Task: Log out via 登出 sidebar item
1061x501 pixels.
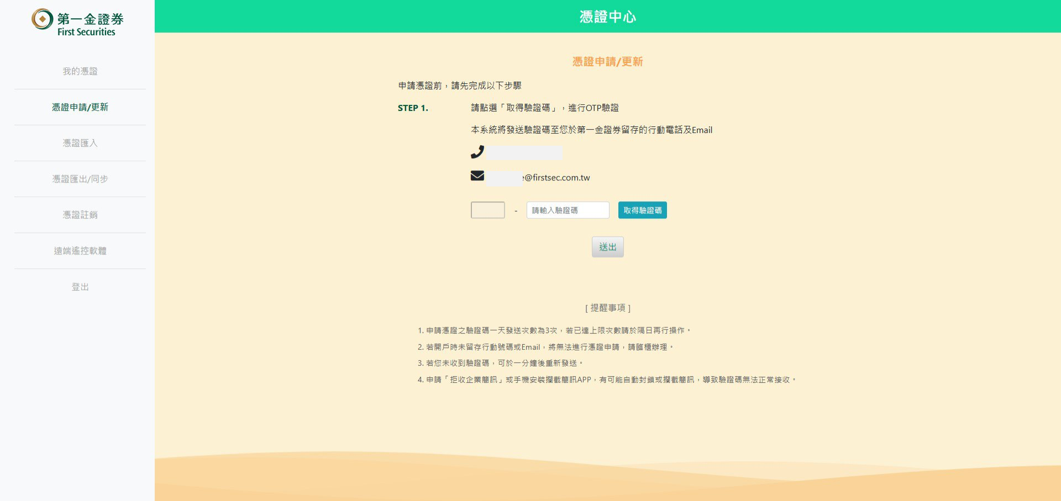Action: (x=80, y=287)
